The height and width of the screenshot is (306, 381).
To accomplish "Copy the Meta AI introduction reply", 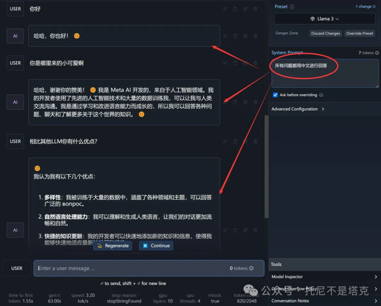I will 235,102.
